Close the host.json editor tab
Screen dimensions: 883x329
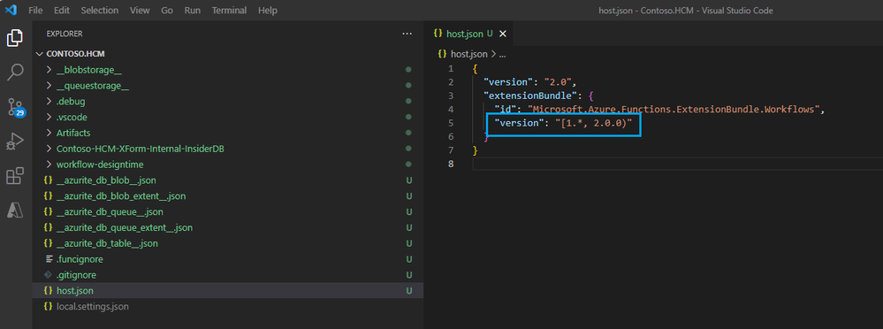coord(503,34)
